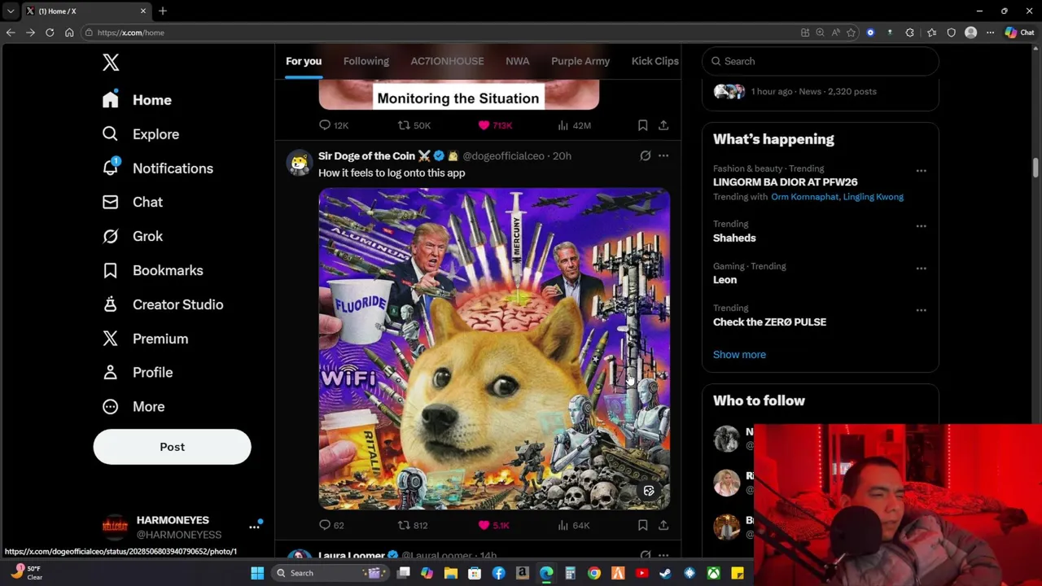Open the Leon gaming trend
1042x586 pixels.
click(725, 280)
